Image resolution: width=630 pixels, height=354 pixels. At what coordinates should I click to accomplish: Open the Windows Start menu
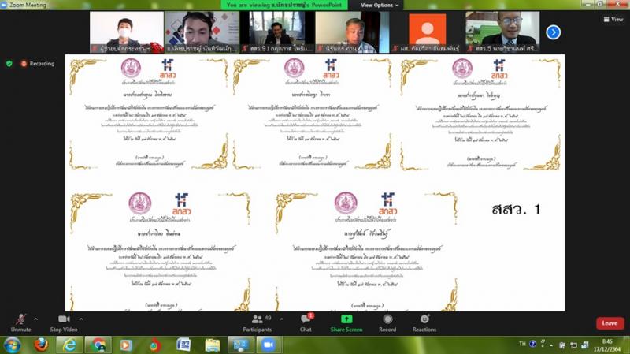point(12,345)
